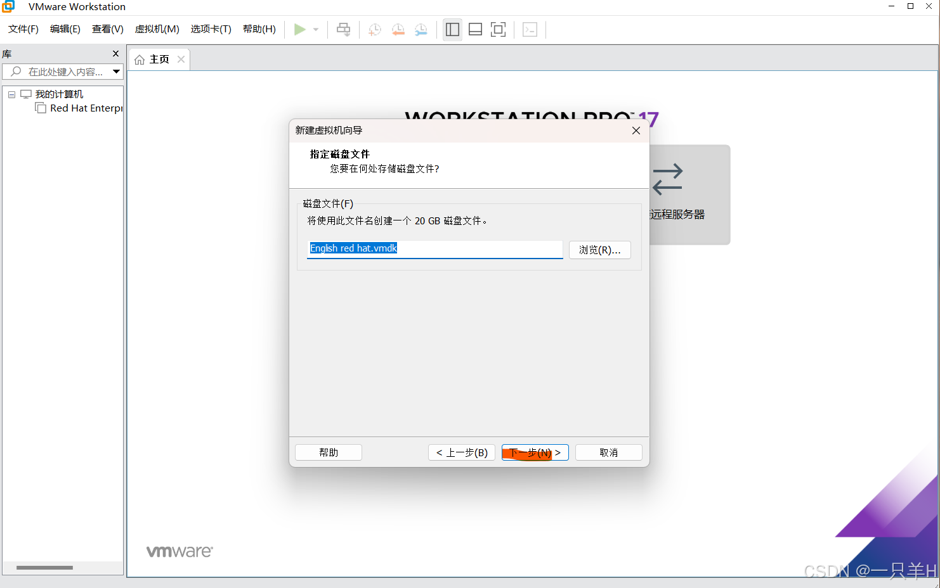940x588 pixels.
Task: Enter full screen mode icon
Action: (x=499, y=29)
